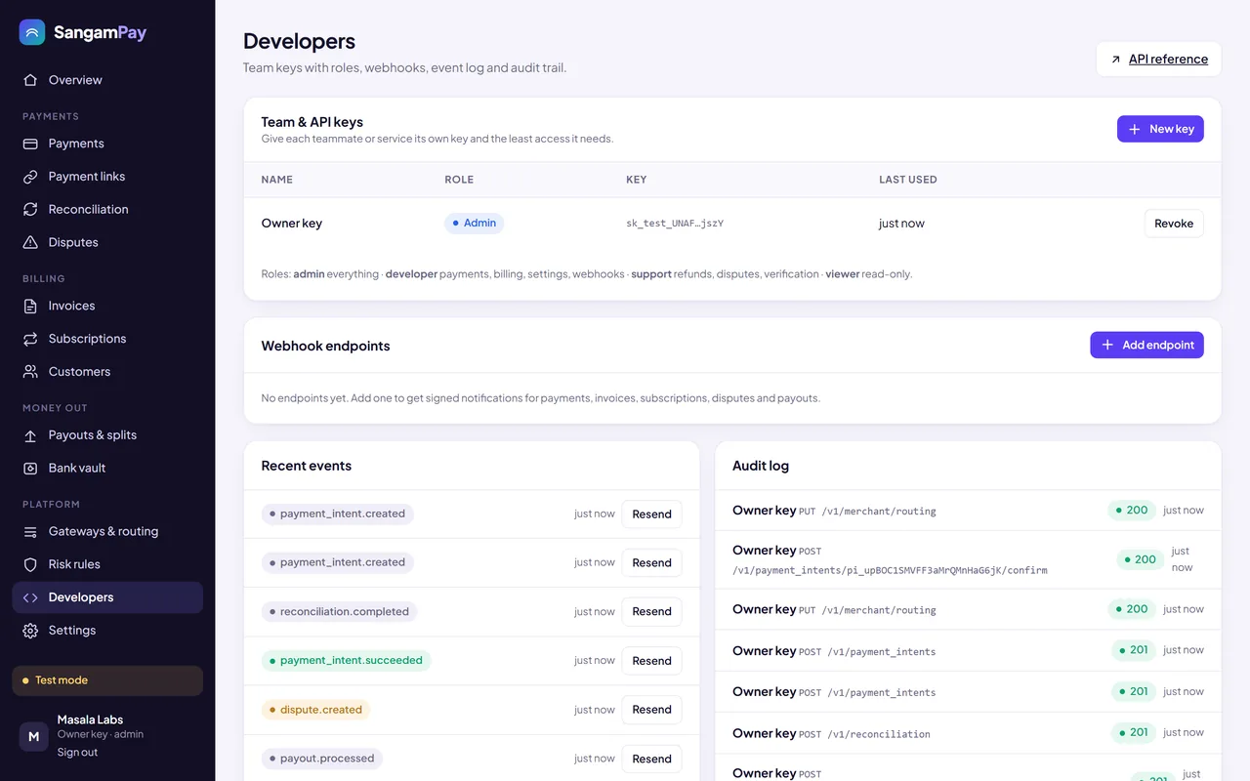Click the Test mode badge
This screenshot has width=1250, height=781.
coord(107,680)
